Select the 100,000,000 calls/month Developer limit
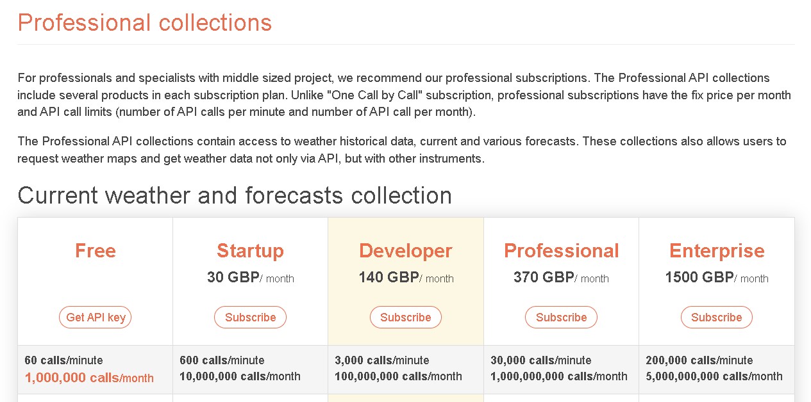Screen dimensions: 811x402 click(x=398, y=376)
